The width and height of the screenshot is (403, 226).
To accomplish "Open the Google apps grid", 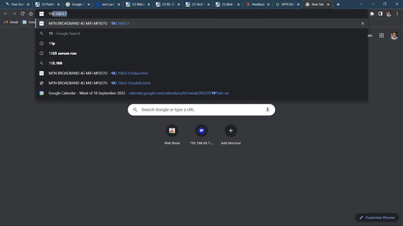I will pyautogui.click(x=382, y=35).
